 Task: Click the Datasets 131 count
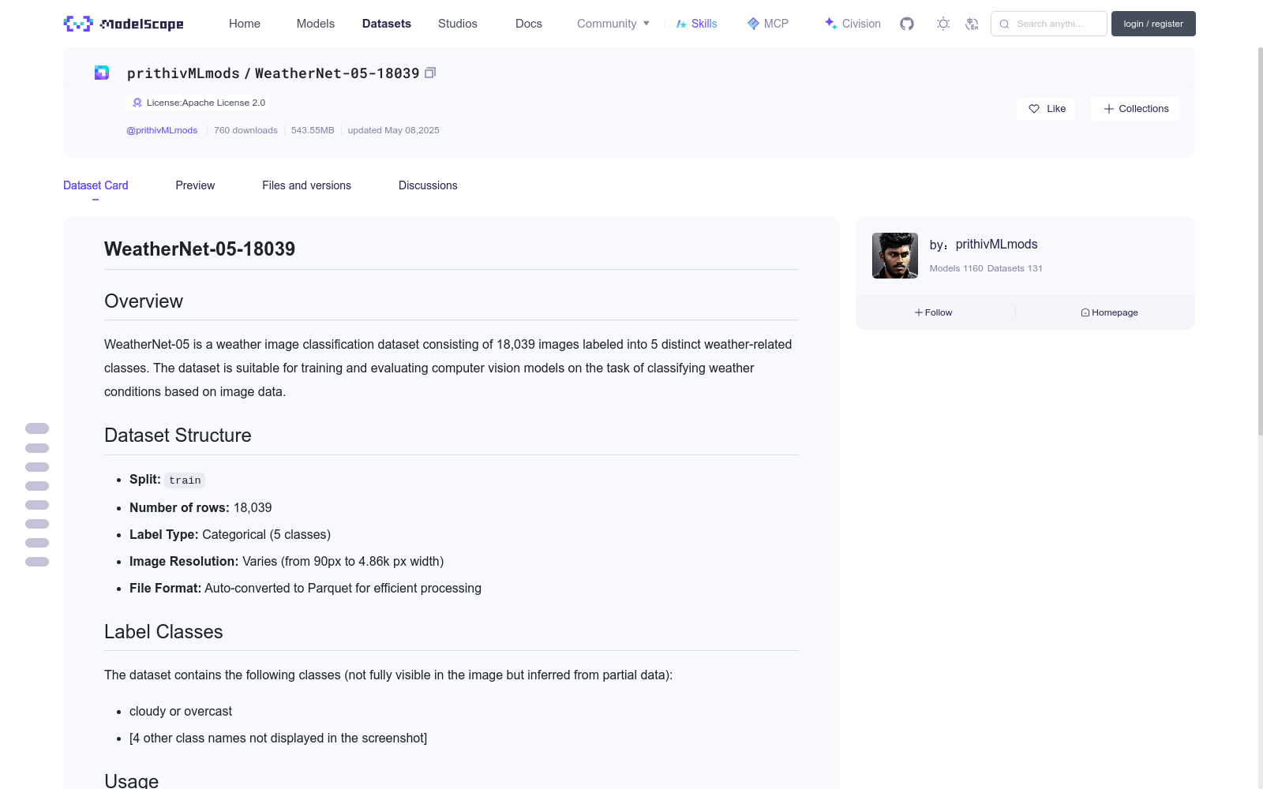pyautogui.click(x=1015, y=268)
